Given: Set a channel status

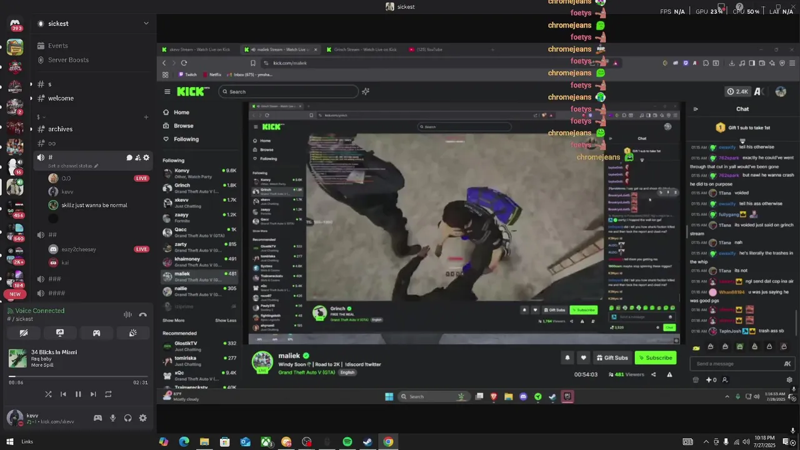Looking at the screenshot, I should click(74, 166).
